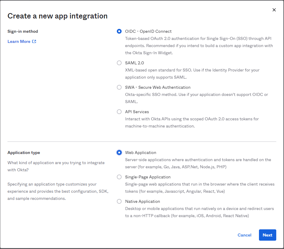Cancel the new app integration
This screenshot has height=249, width=284.
244,235
